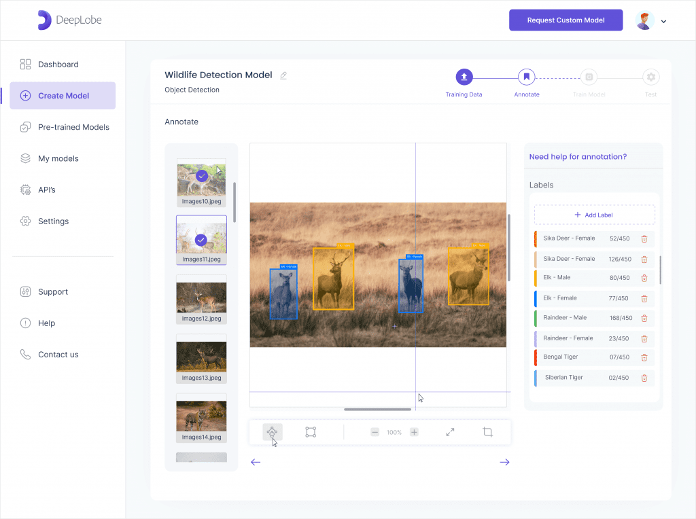The width and height of the screenshot is (696, 519).
Task: Click the Help exclamation icon
Action: click(25, 323)
